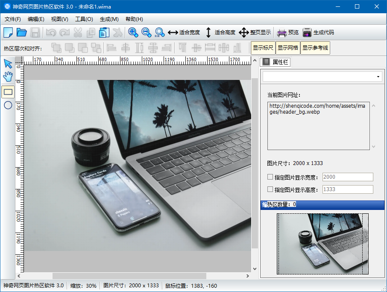Click the actual-size magnifier icon

pos(160,32)
